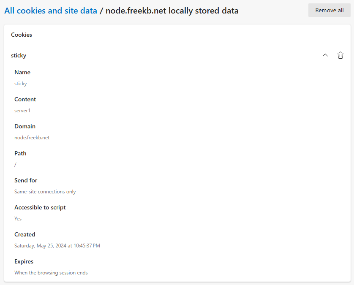Delete the sticky cookie with trash icon
Image resolution: width=354 pixels, height=285 pixels.
(x=340, y=55)
